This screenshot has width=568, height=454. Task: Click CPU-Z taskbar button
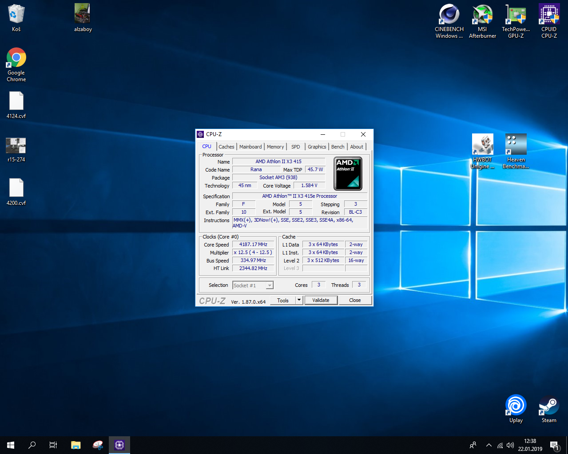tap(119, 445)
